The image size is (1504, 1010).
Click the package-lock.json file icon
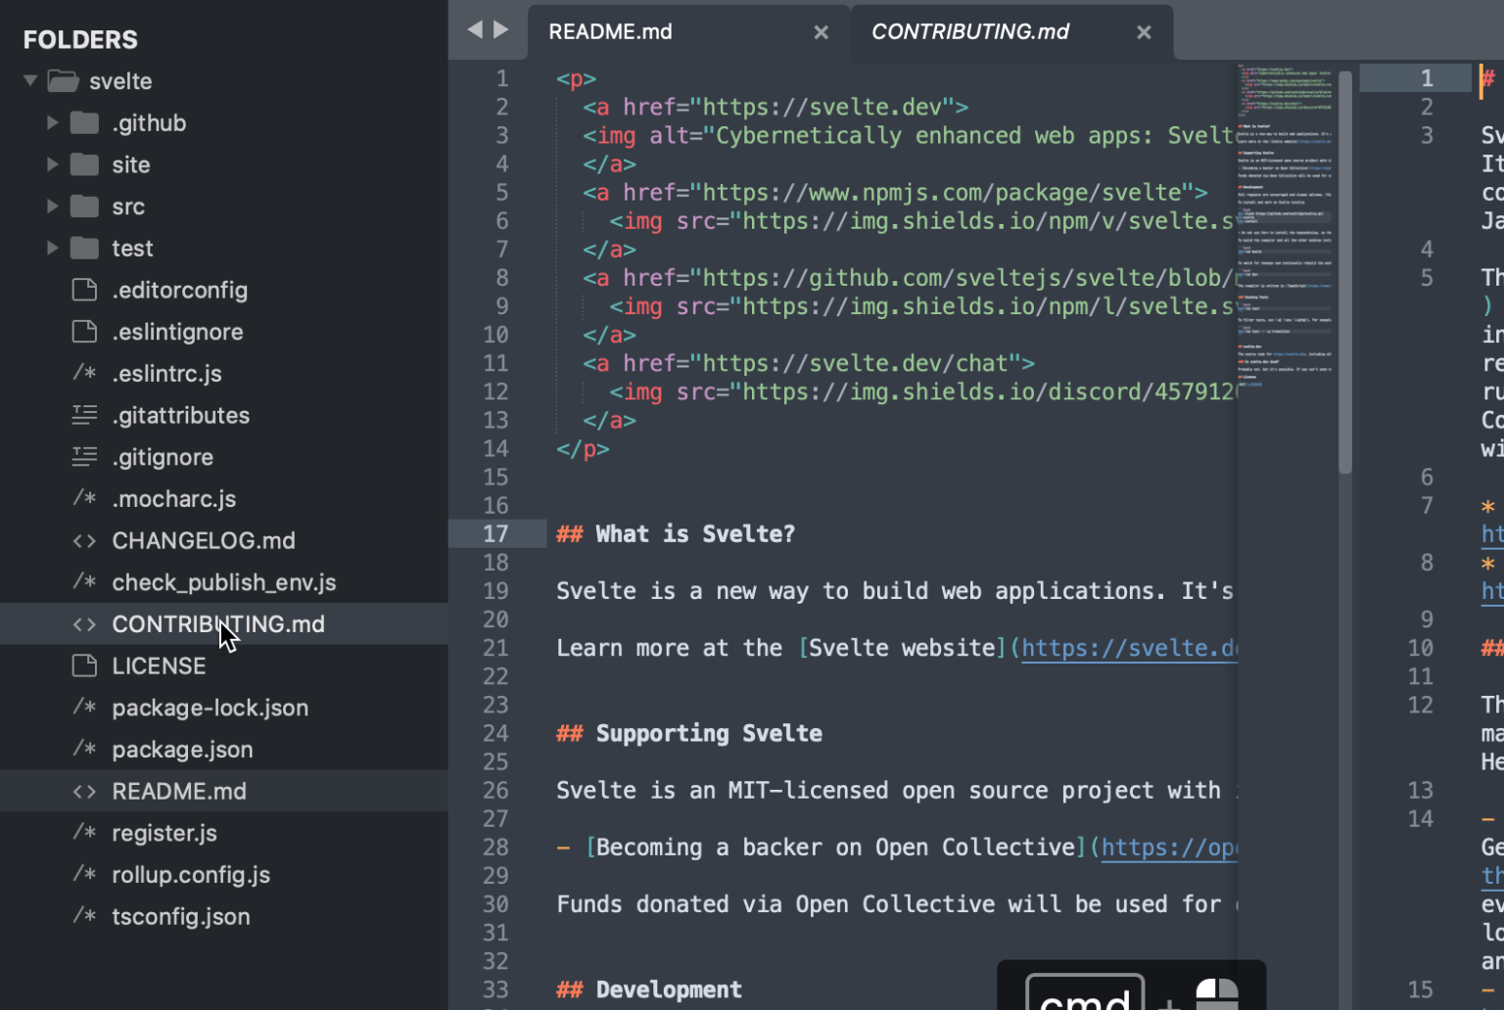click(85, 708)
